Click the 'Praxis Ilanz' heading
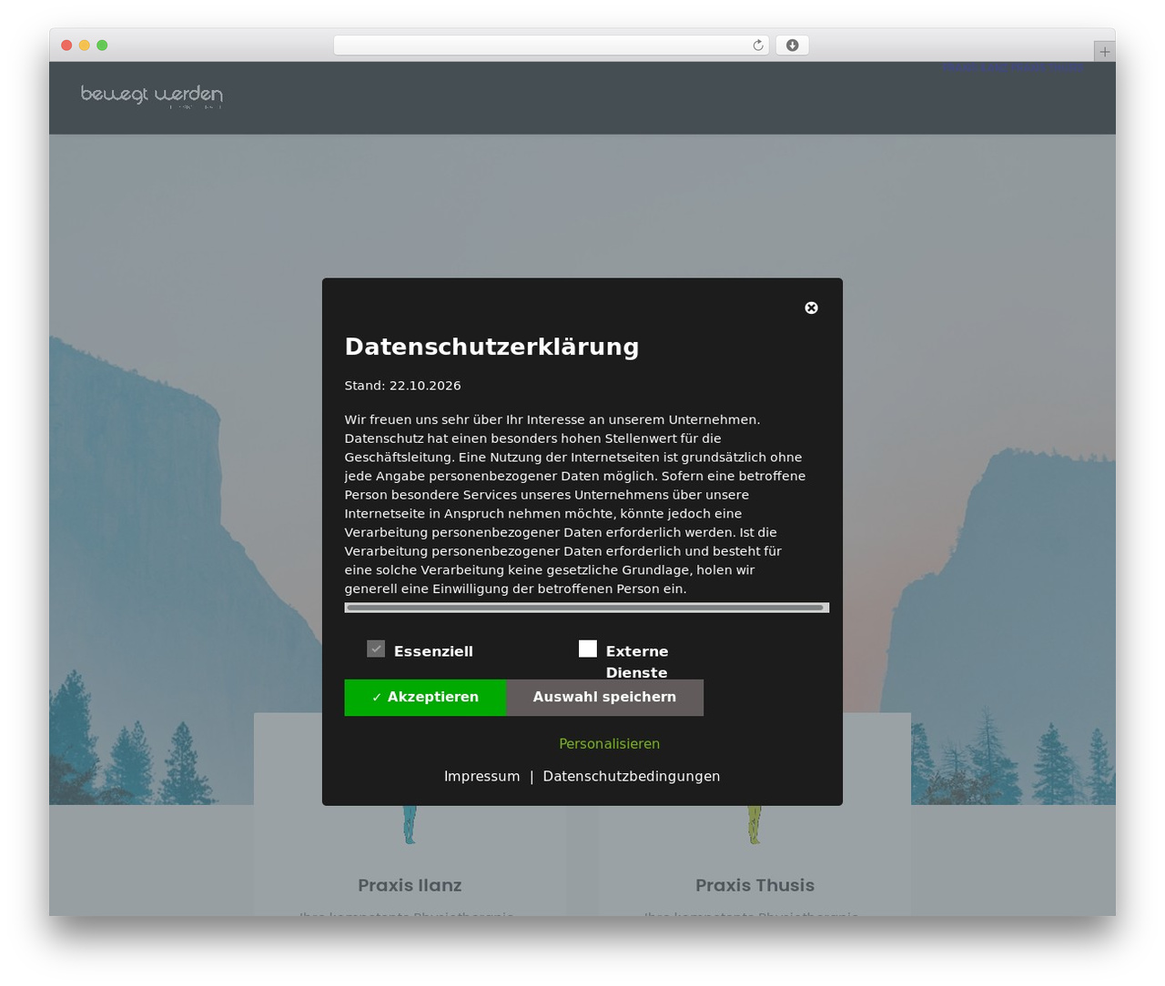This screenshot has width=1165, height=986. (410, 885)
